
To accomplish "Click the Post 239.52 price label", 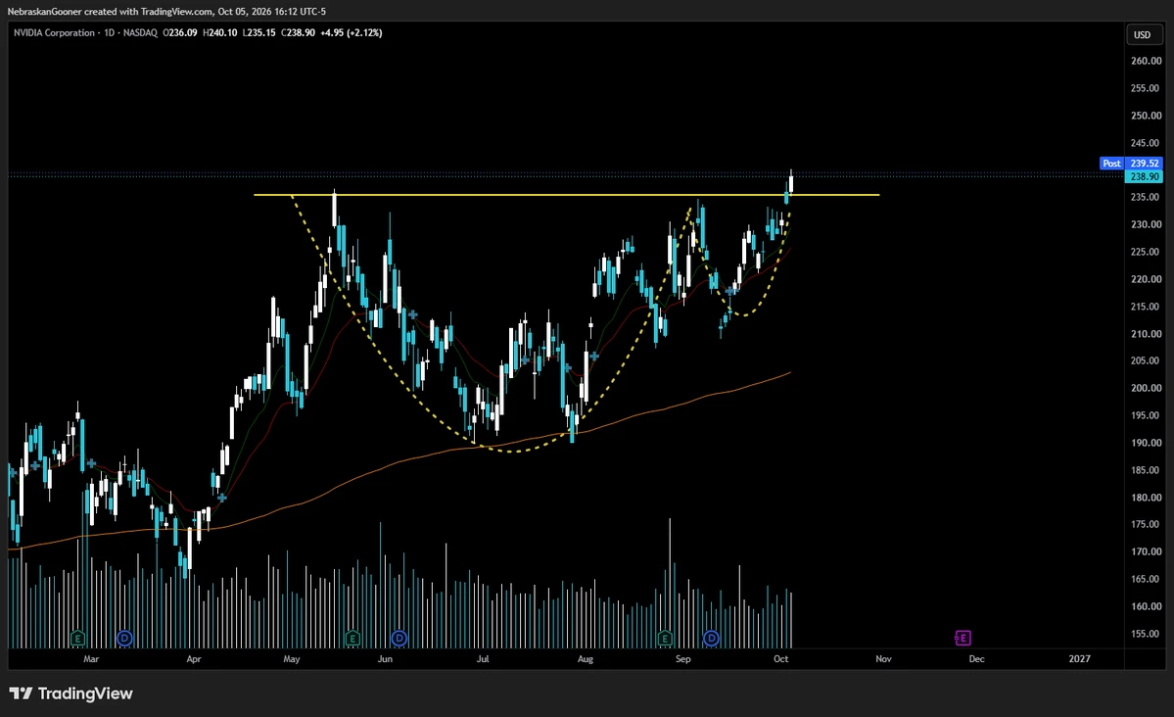I will [1131, 164].
